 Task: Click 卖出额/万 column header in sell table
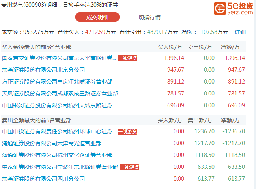tap(200, 120)
